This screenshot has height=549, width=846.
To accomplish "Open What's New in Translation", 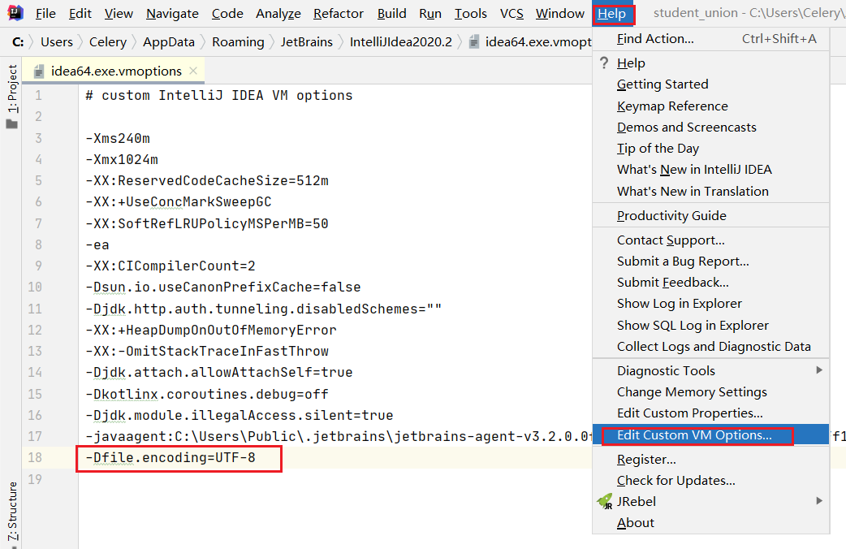I will [710, 191].
